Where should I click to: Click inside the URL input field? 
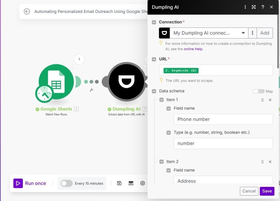[x=216, y=70]
